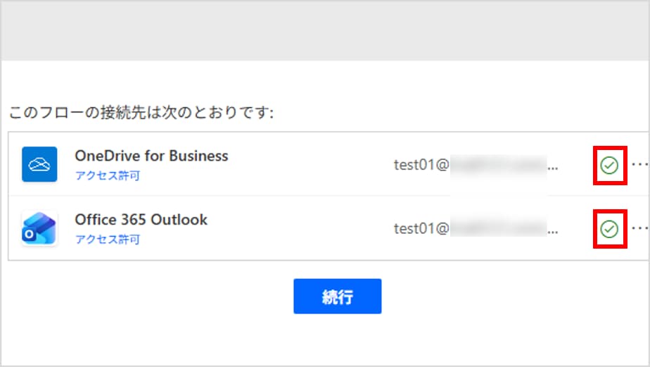Image resolution: width=650 pixels, height=367 pixels.
Task: Click the green checkmark for Outlook connection
Action: (x=609, y=229)
